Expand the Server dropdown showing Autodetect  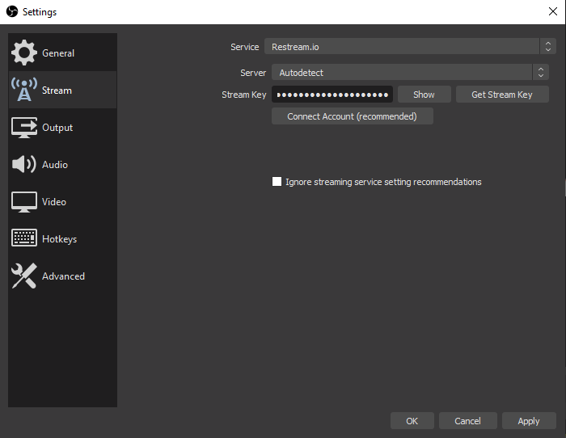402,73
